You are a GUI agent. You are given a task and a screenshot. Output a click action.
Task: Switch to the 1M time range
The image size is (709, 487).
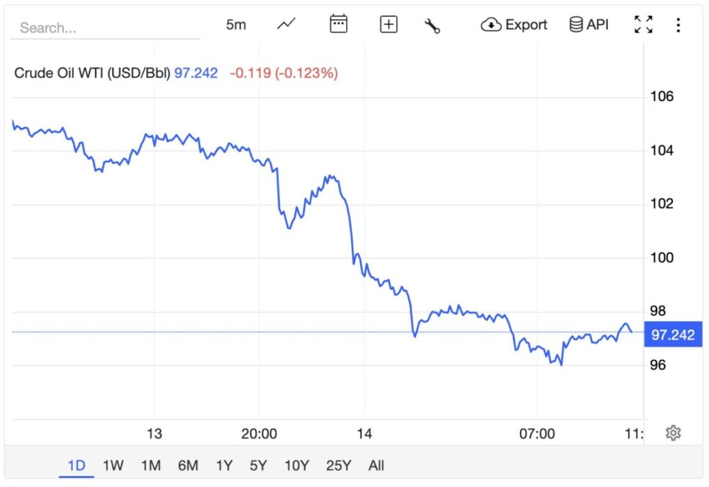click(x=150, y=466)
